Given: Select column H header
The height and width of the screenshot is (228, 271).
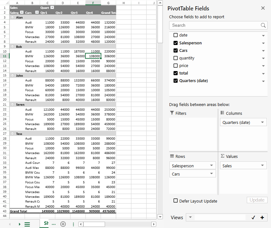Looking at the screenshot, I should pos(124,3).
